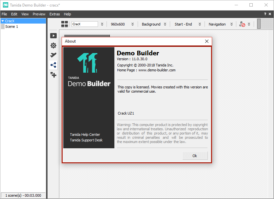Click the CracX project name field
This screenshot has width=274, height=199.
[x=85, y=24]
